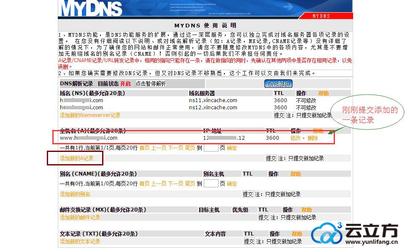Click 提交 beside 添加新的别名

click(248, 194)
